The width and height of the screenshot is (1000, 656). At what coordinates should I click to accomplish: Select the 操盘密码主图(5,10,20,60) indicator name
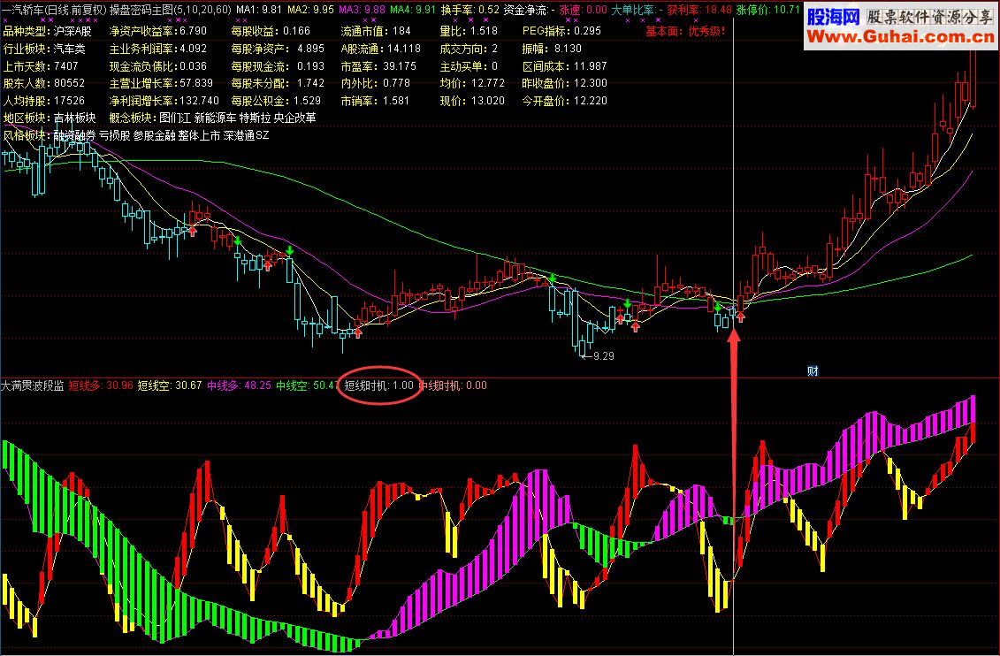click(171, 11)
